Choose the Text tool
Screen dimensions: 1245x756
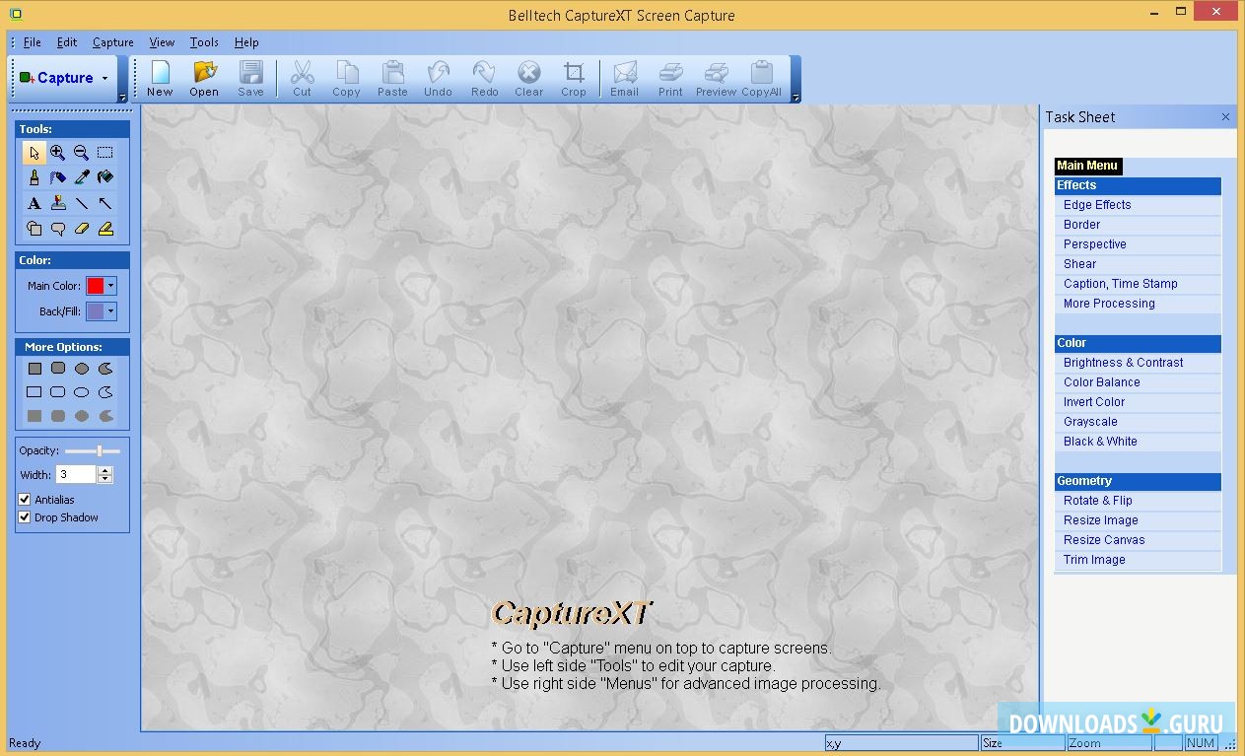click(34, 203)
